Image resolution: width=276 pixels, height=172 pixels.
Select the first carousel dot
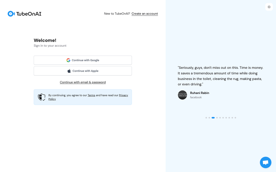pos(206,118)
